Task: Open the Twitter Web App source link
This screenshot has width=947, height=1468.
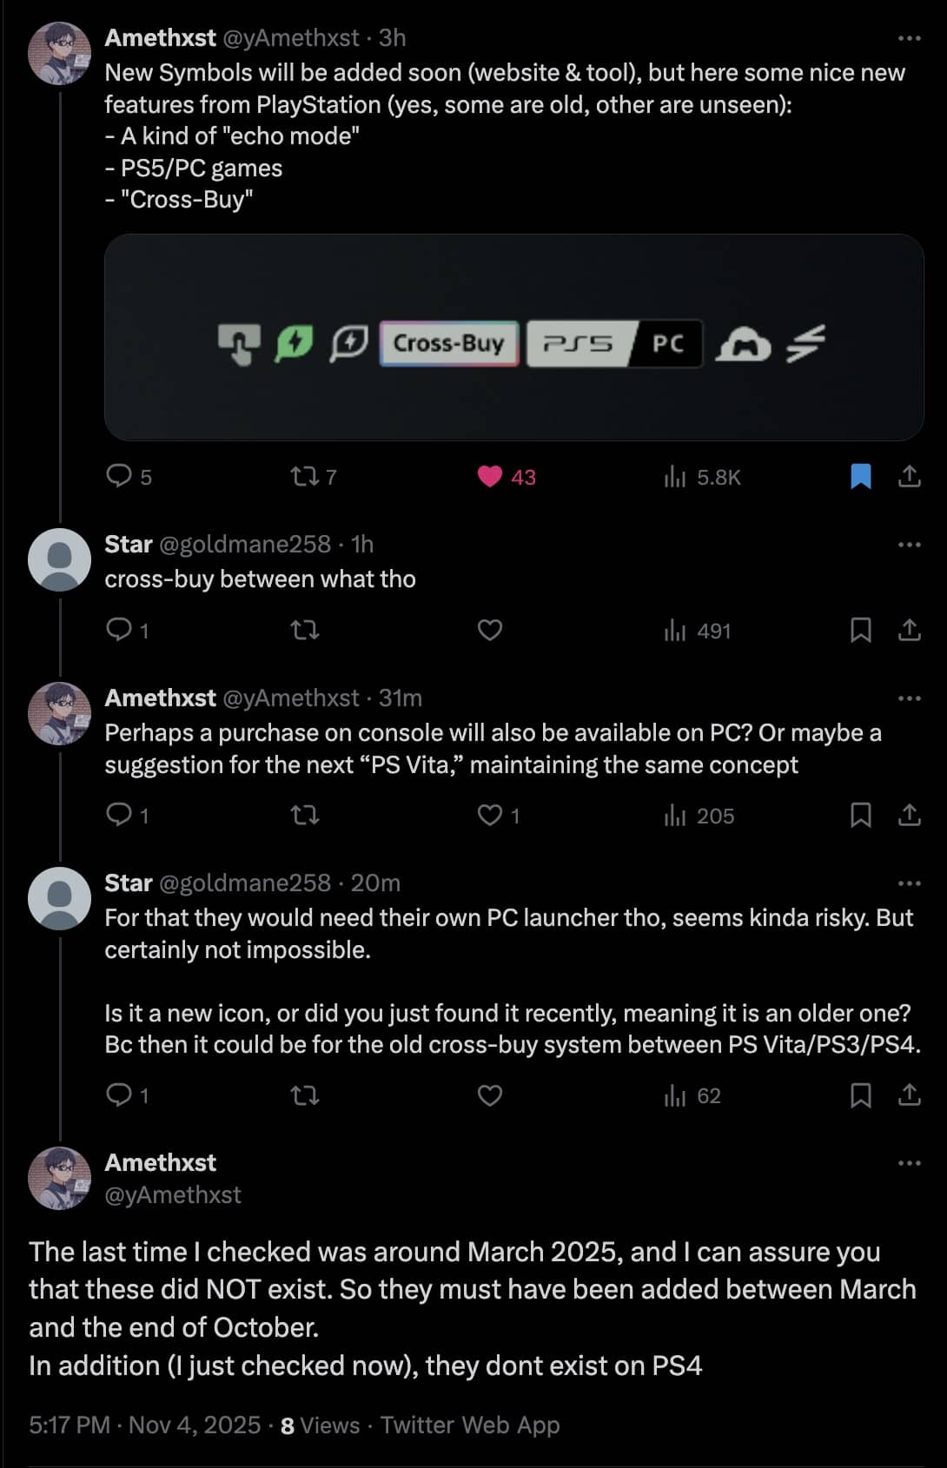Action: (470, 1425)
